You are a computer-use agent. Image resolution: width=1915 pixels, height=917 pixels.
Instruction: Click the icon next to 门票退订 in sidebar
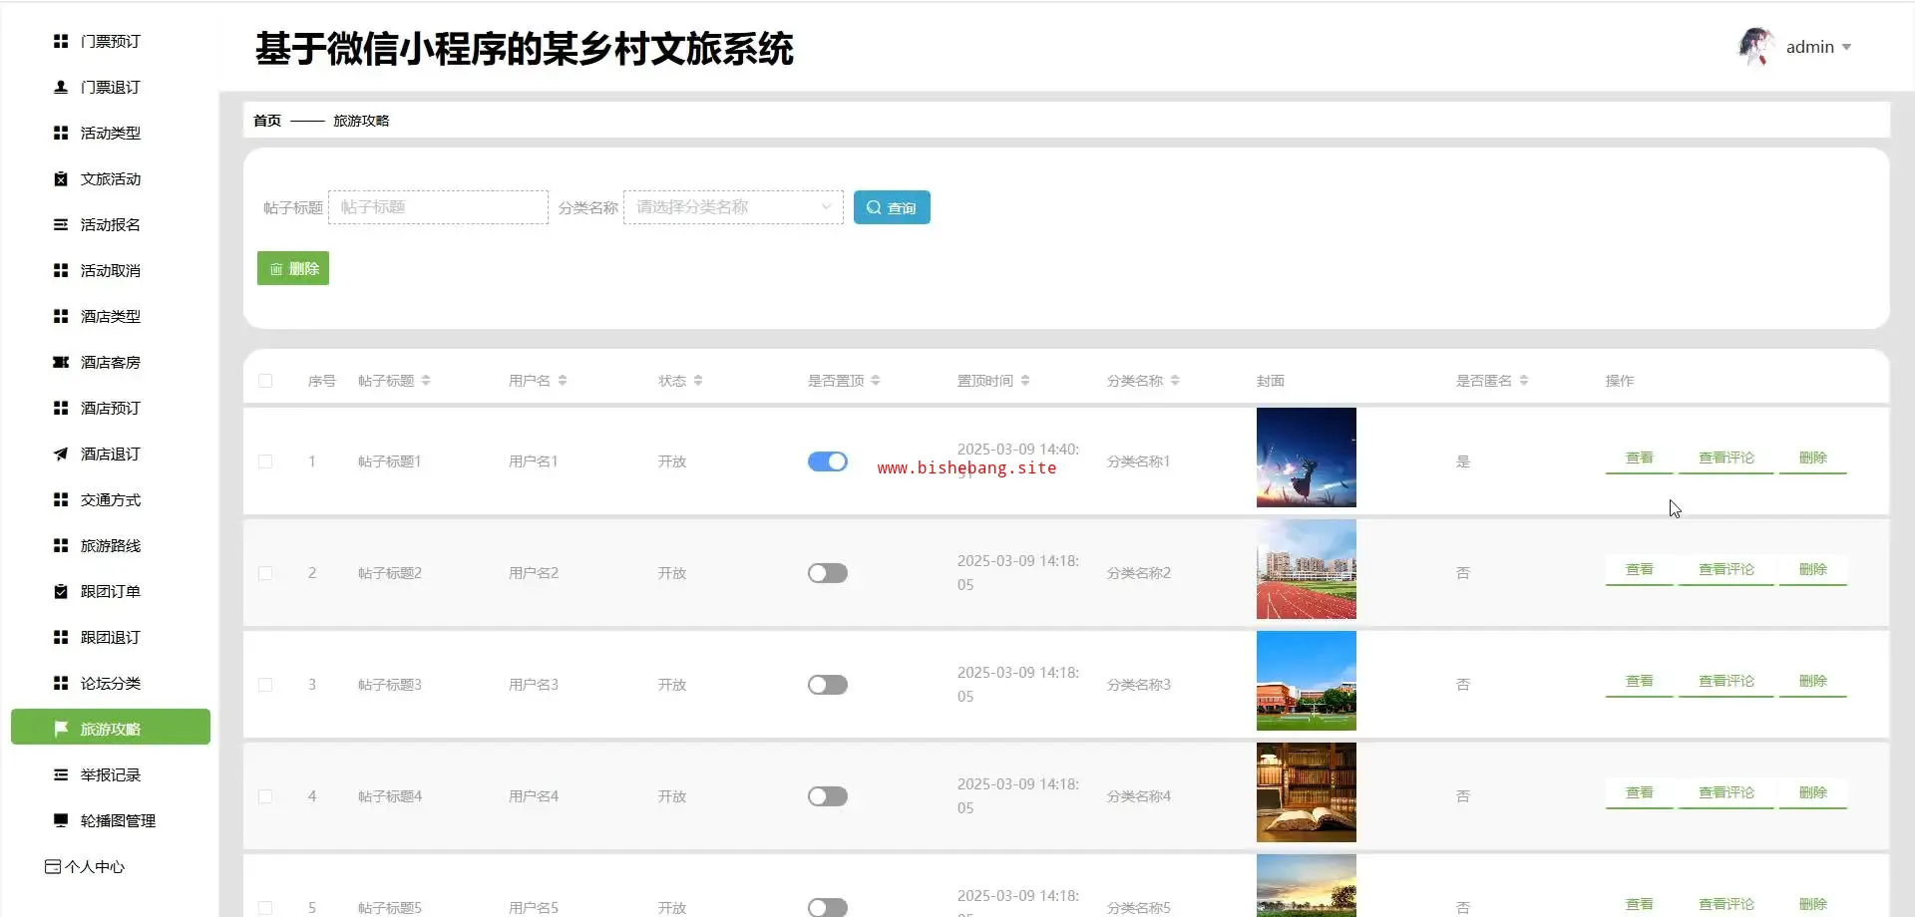61,88
